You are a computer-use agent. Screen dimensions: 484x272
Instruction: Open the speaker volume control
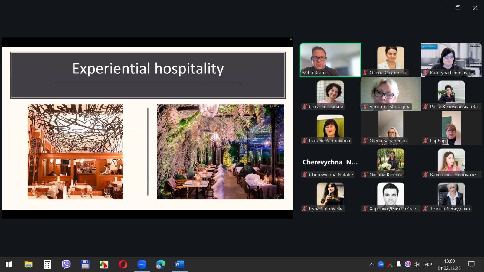[x=417, y=264]
